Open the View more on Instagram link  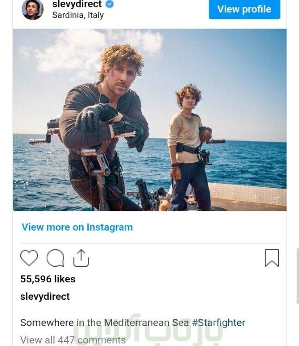77,227
